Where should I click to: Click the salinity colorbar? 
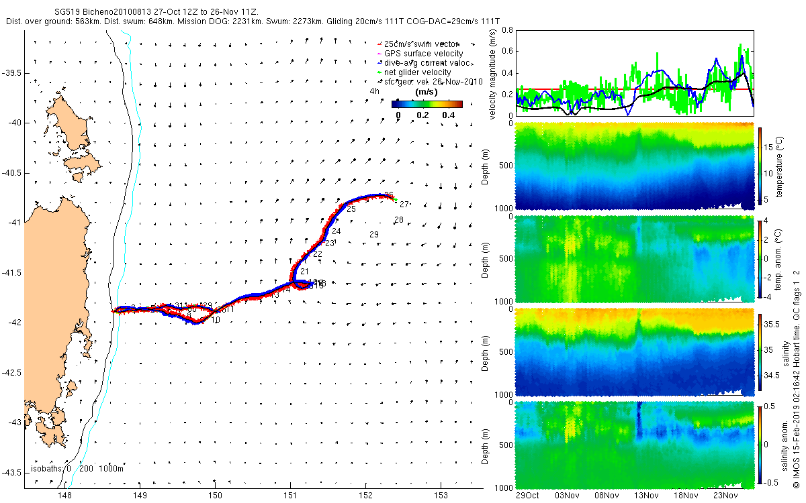[x=760, y=351]
